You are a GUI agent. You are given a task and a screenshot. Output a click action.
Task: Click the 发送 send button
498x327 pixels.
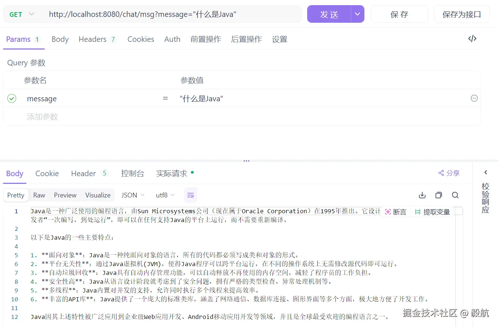point(329,14)
